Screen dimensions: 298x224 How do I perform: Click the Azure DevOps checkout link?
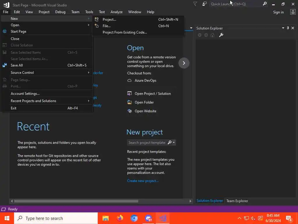pyautogui.click(x=146, y=80)
